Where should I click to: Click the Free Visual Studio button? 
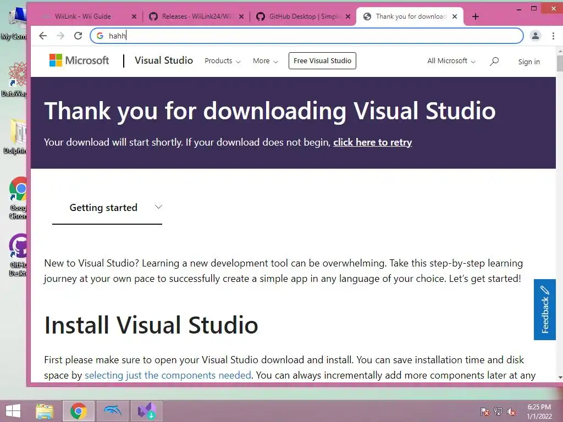click(x=322, y=60)
